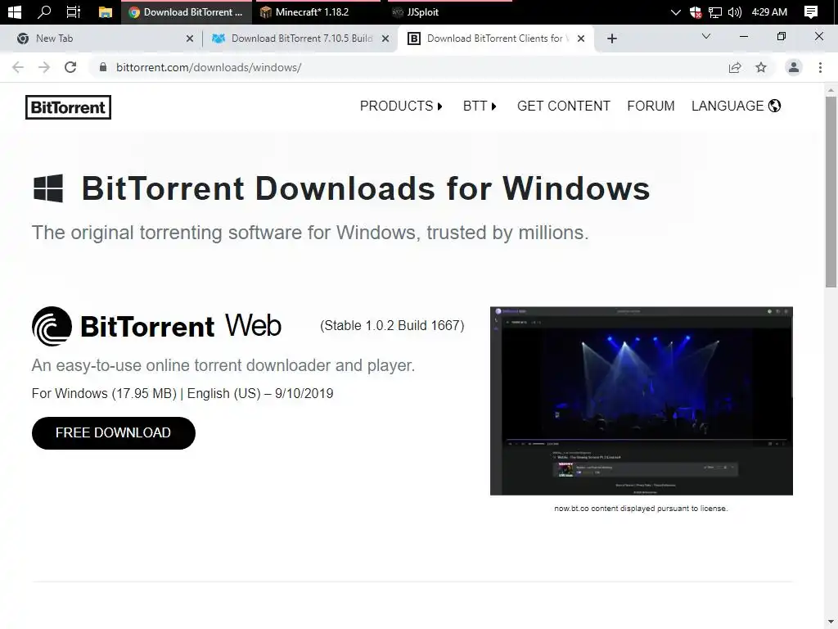Click the "An easy-to-use online torrent downloader" text
This screenshot has height=629, width=838.
(223, 365)
